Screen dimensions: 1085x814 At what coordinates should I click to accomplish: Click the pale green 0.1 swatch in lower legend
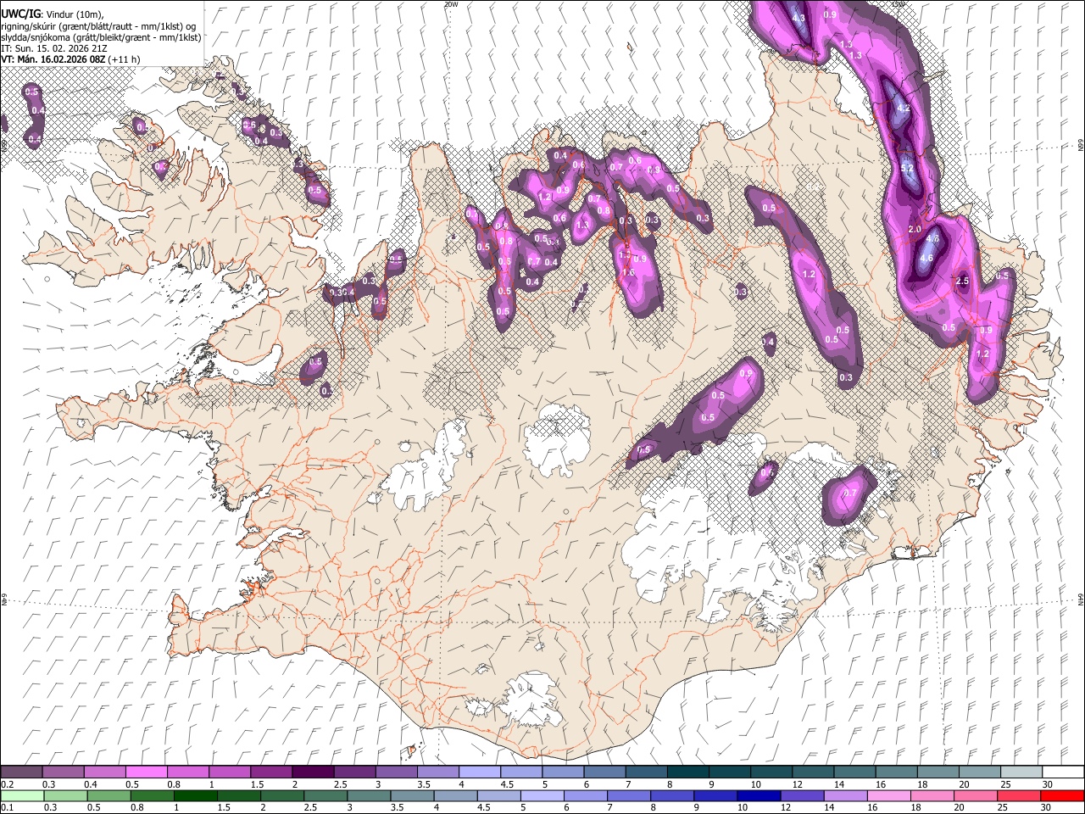pos(21,795)
